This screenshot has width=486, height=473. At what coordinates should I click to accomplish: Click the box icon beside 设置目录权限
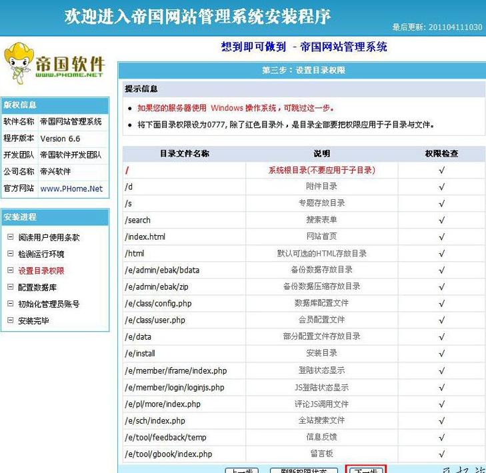point(10,270)
